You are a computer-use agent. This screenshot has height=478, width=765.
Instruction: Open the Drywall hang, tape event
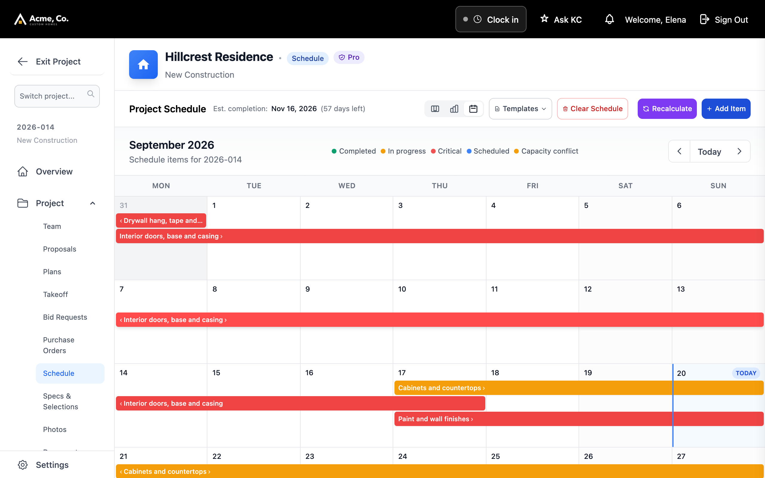point(161,220)
